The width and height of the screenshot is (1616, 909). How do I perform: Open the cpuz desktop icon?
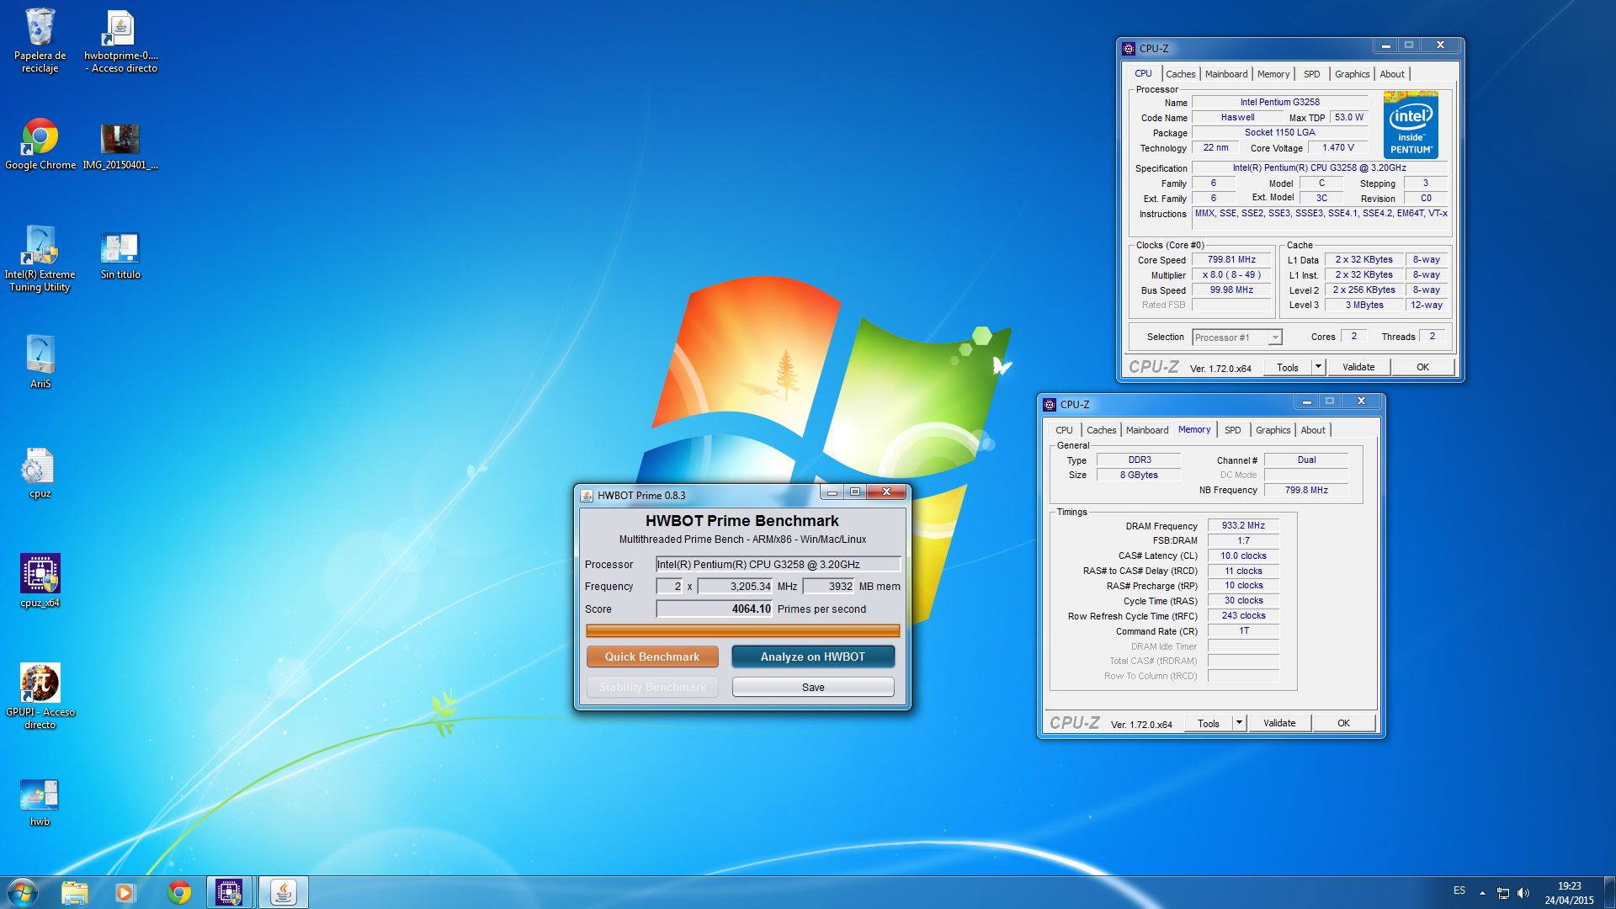click(x=40, y=472)
